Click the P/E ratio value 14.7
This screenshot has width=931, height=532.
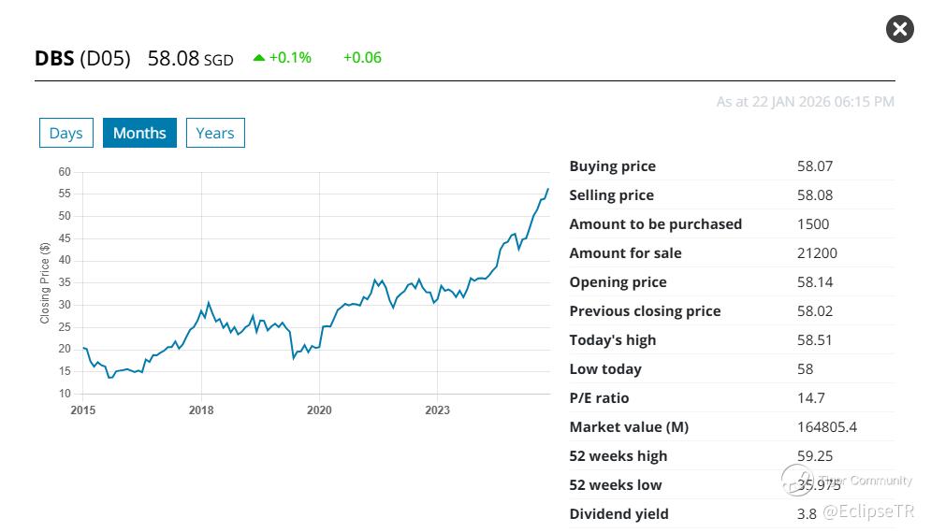point(810,398)
